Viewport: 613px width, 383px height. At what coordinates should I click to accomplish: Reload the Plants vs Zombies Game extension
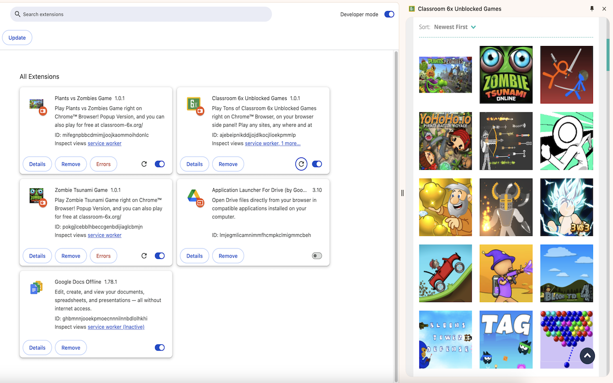pyautogui.click(x=144, y=164)
